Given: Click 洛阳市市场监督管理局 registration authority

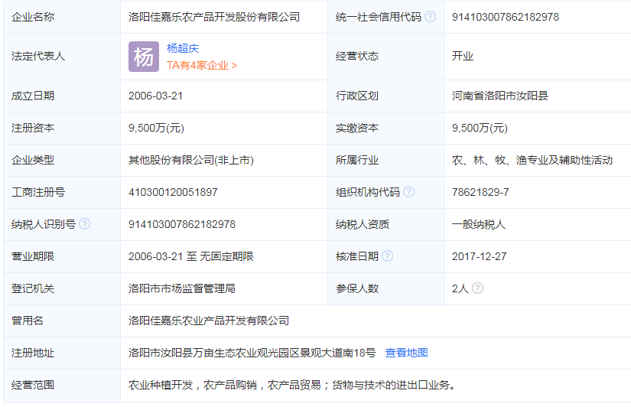Looking at the screenshot, I should [182, 288].
